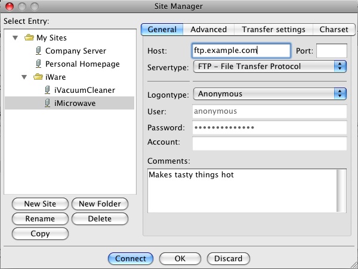Click the Personal Homepage server icon
This screenshot has height=269, width=358.
pos(39,64)
